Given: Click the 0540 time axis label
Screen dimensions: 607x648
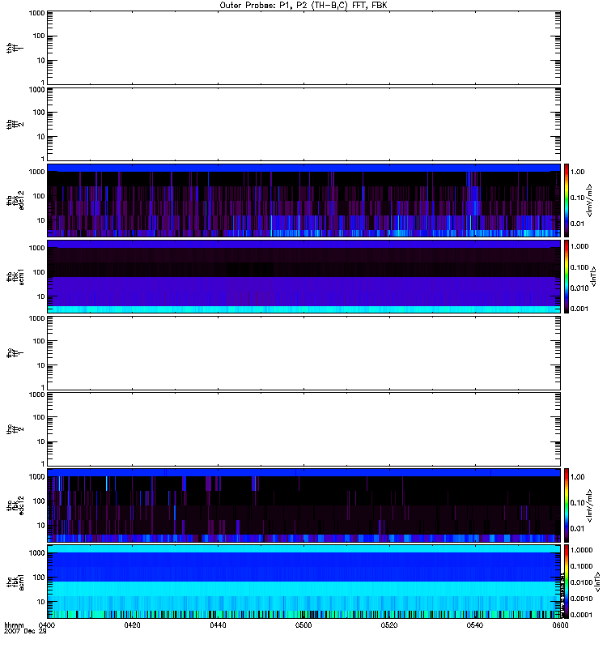Looking at the screenshot, I should click(x=475, y=625).
